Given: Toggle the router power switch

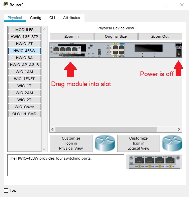Looking at the screenshot, I should [179, 53].
